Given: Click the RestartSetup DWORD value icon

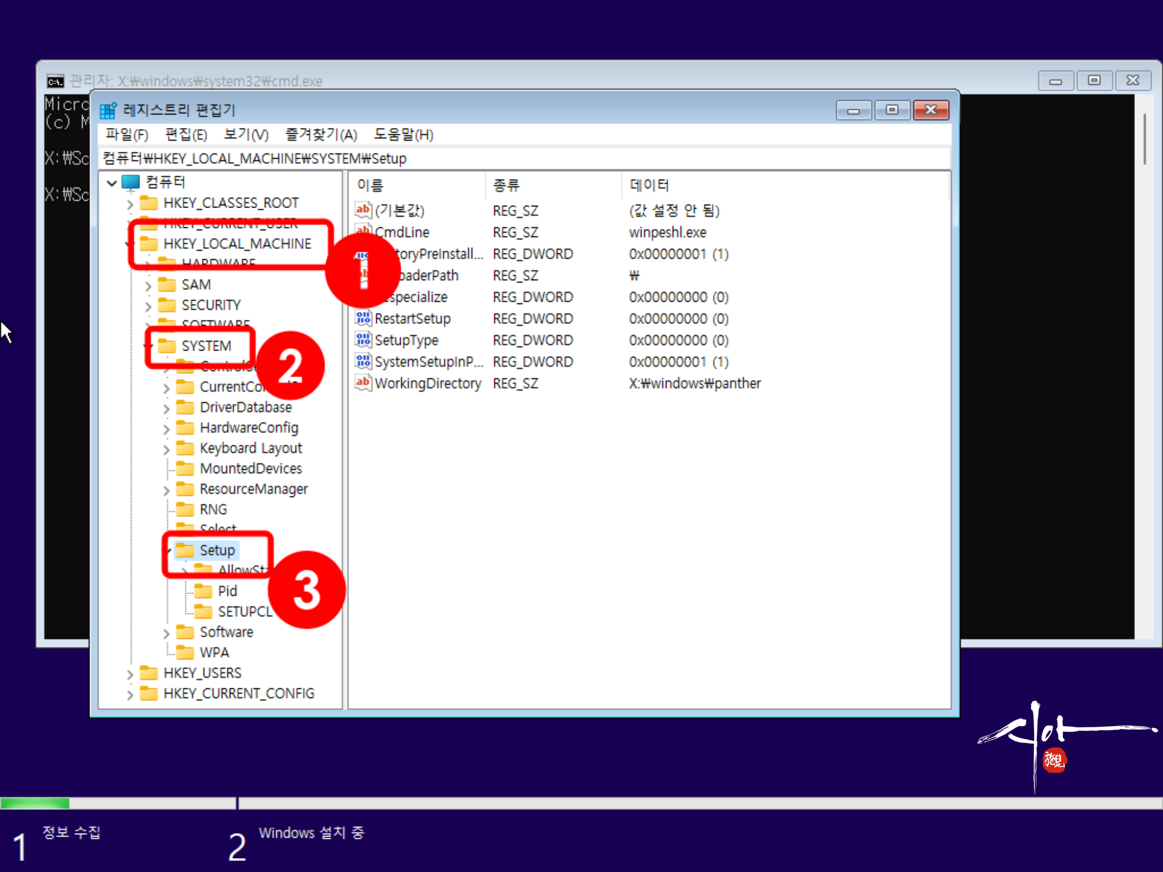Looking at the screenshot, I should [x=363, y=318].
